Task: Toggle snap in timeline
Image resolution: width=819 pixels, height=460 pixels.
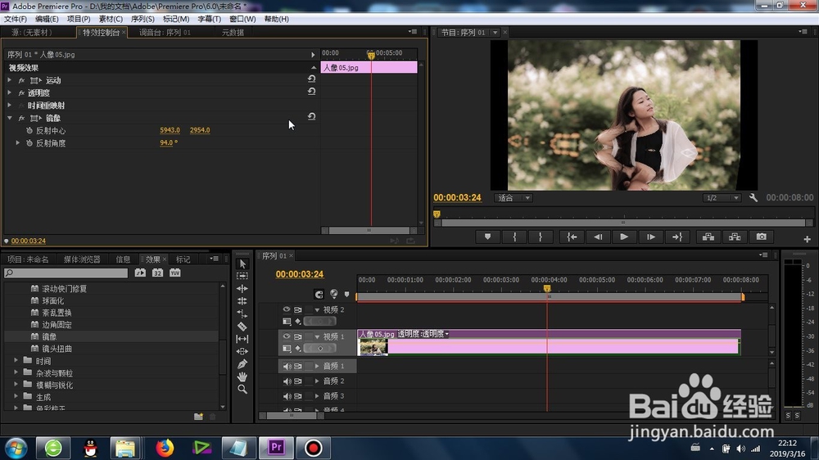Action: pos(319,295)
